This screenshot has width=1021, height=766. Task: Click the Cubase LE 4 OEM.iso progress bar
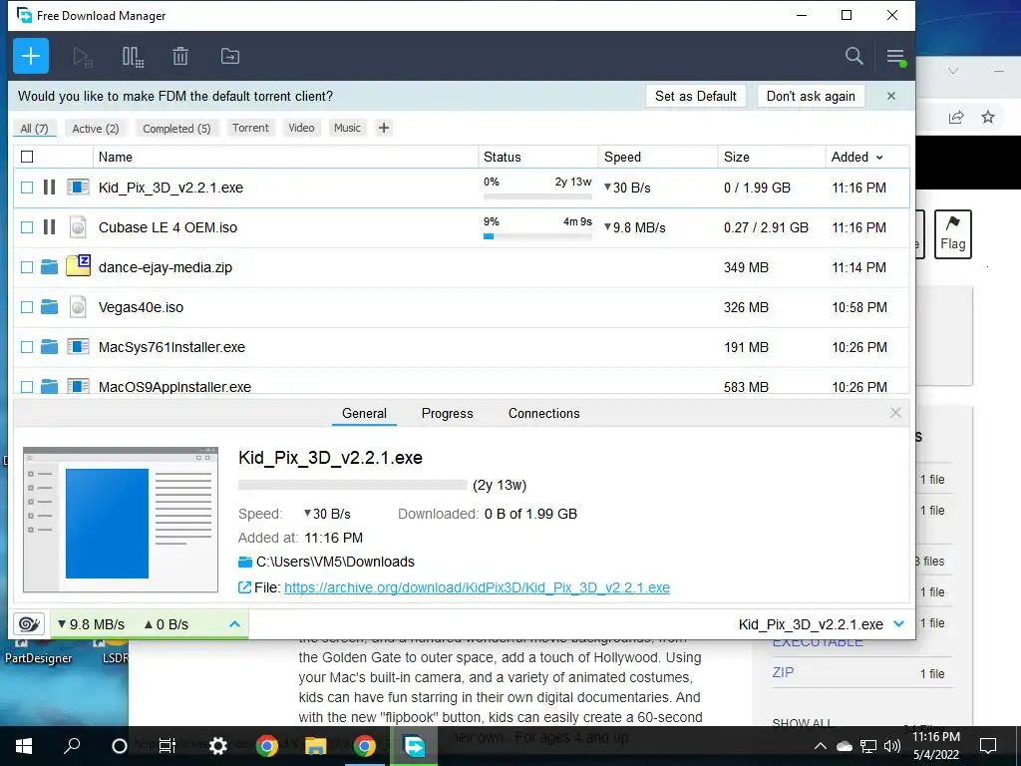pyautogui.click(x=537, y=236)
